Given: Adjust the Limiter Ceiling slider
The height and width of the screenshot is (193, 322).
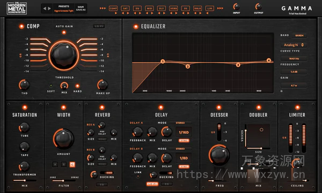Looking at the screenshot, I should click(297, 181).
